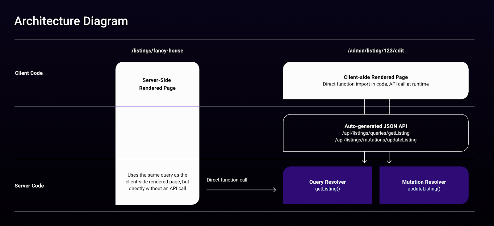This screenshot has width=494, height=226.
Task: Click "Direct function import in code" subtitle
Action: (x=376, y=84)
